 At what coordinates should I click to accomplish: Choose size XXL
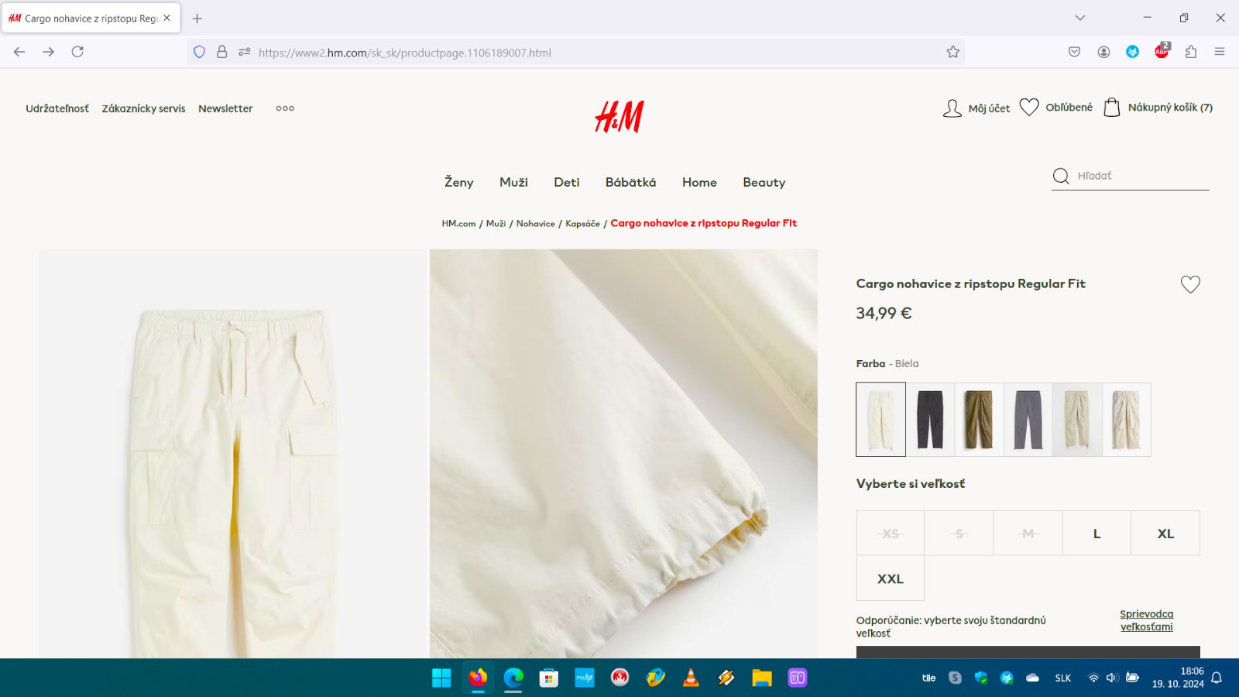[x=890, y=579]
